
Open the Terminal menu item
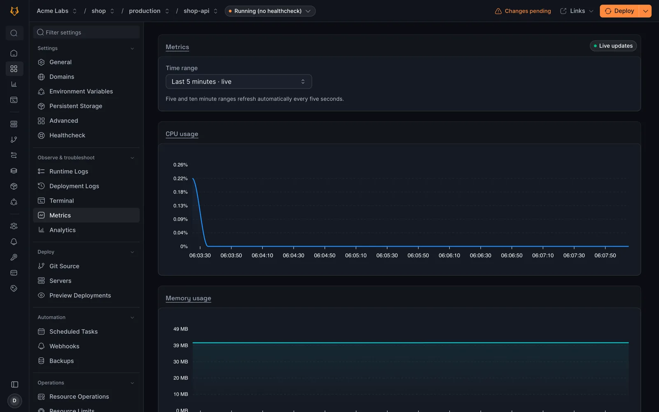pos(86,201)
